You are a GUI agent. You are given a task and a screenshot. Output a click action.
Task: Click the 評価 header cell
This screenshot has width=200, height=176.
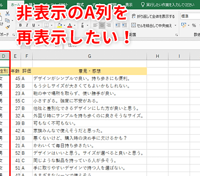click(27, 71)
